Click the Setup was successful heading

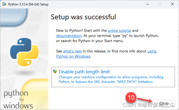point(83,17)
